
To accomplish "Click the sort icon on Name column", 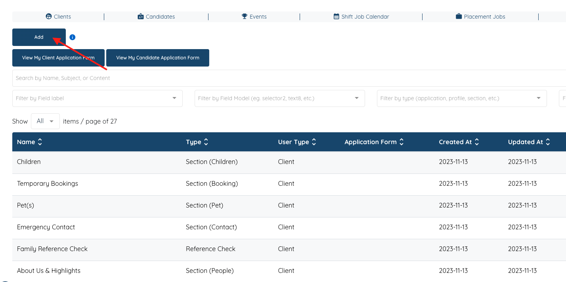I will pyautogui.click(x=40, y=142).
